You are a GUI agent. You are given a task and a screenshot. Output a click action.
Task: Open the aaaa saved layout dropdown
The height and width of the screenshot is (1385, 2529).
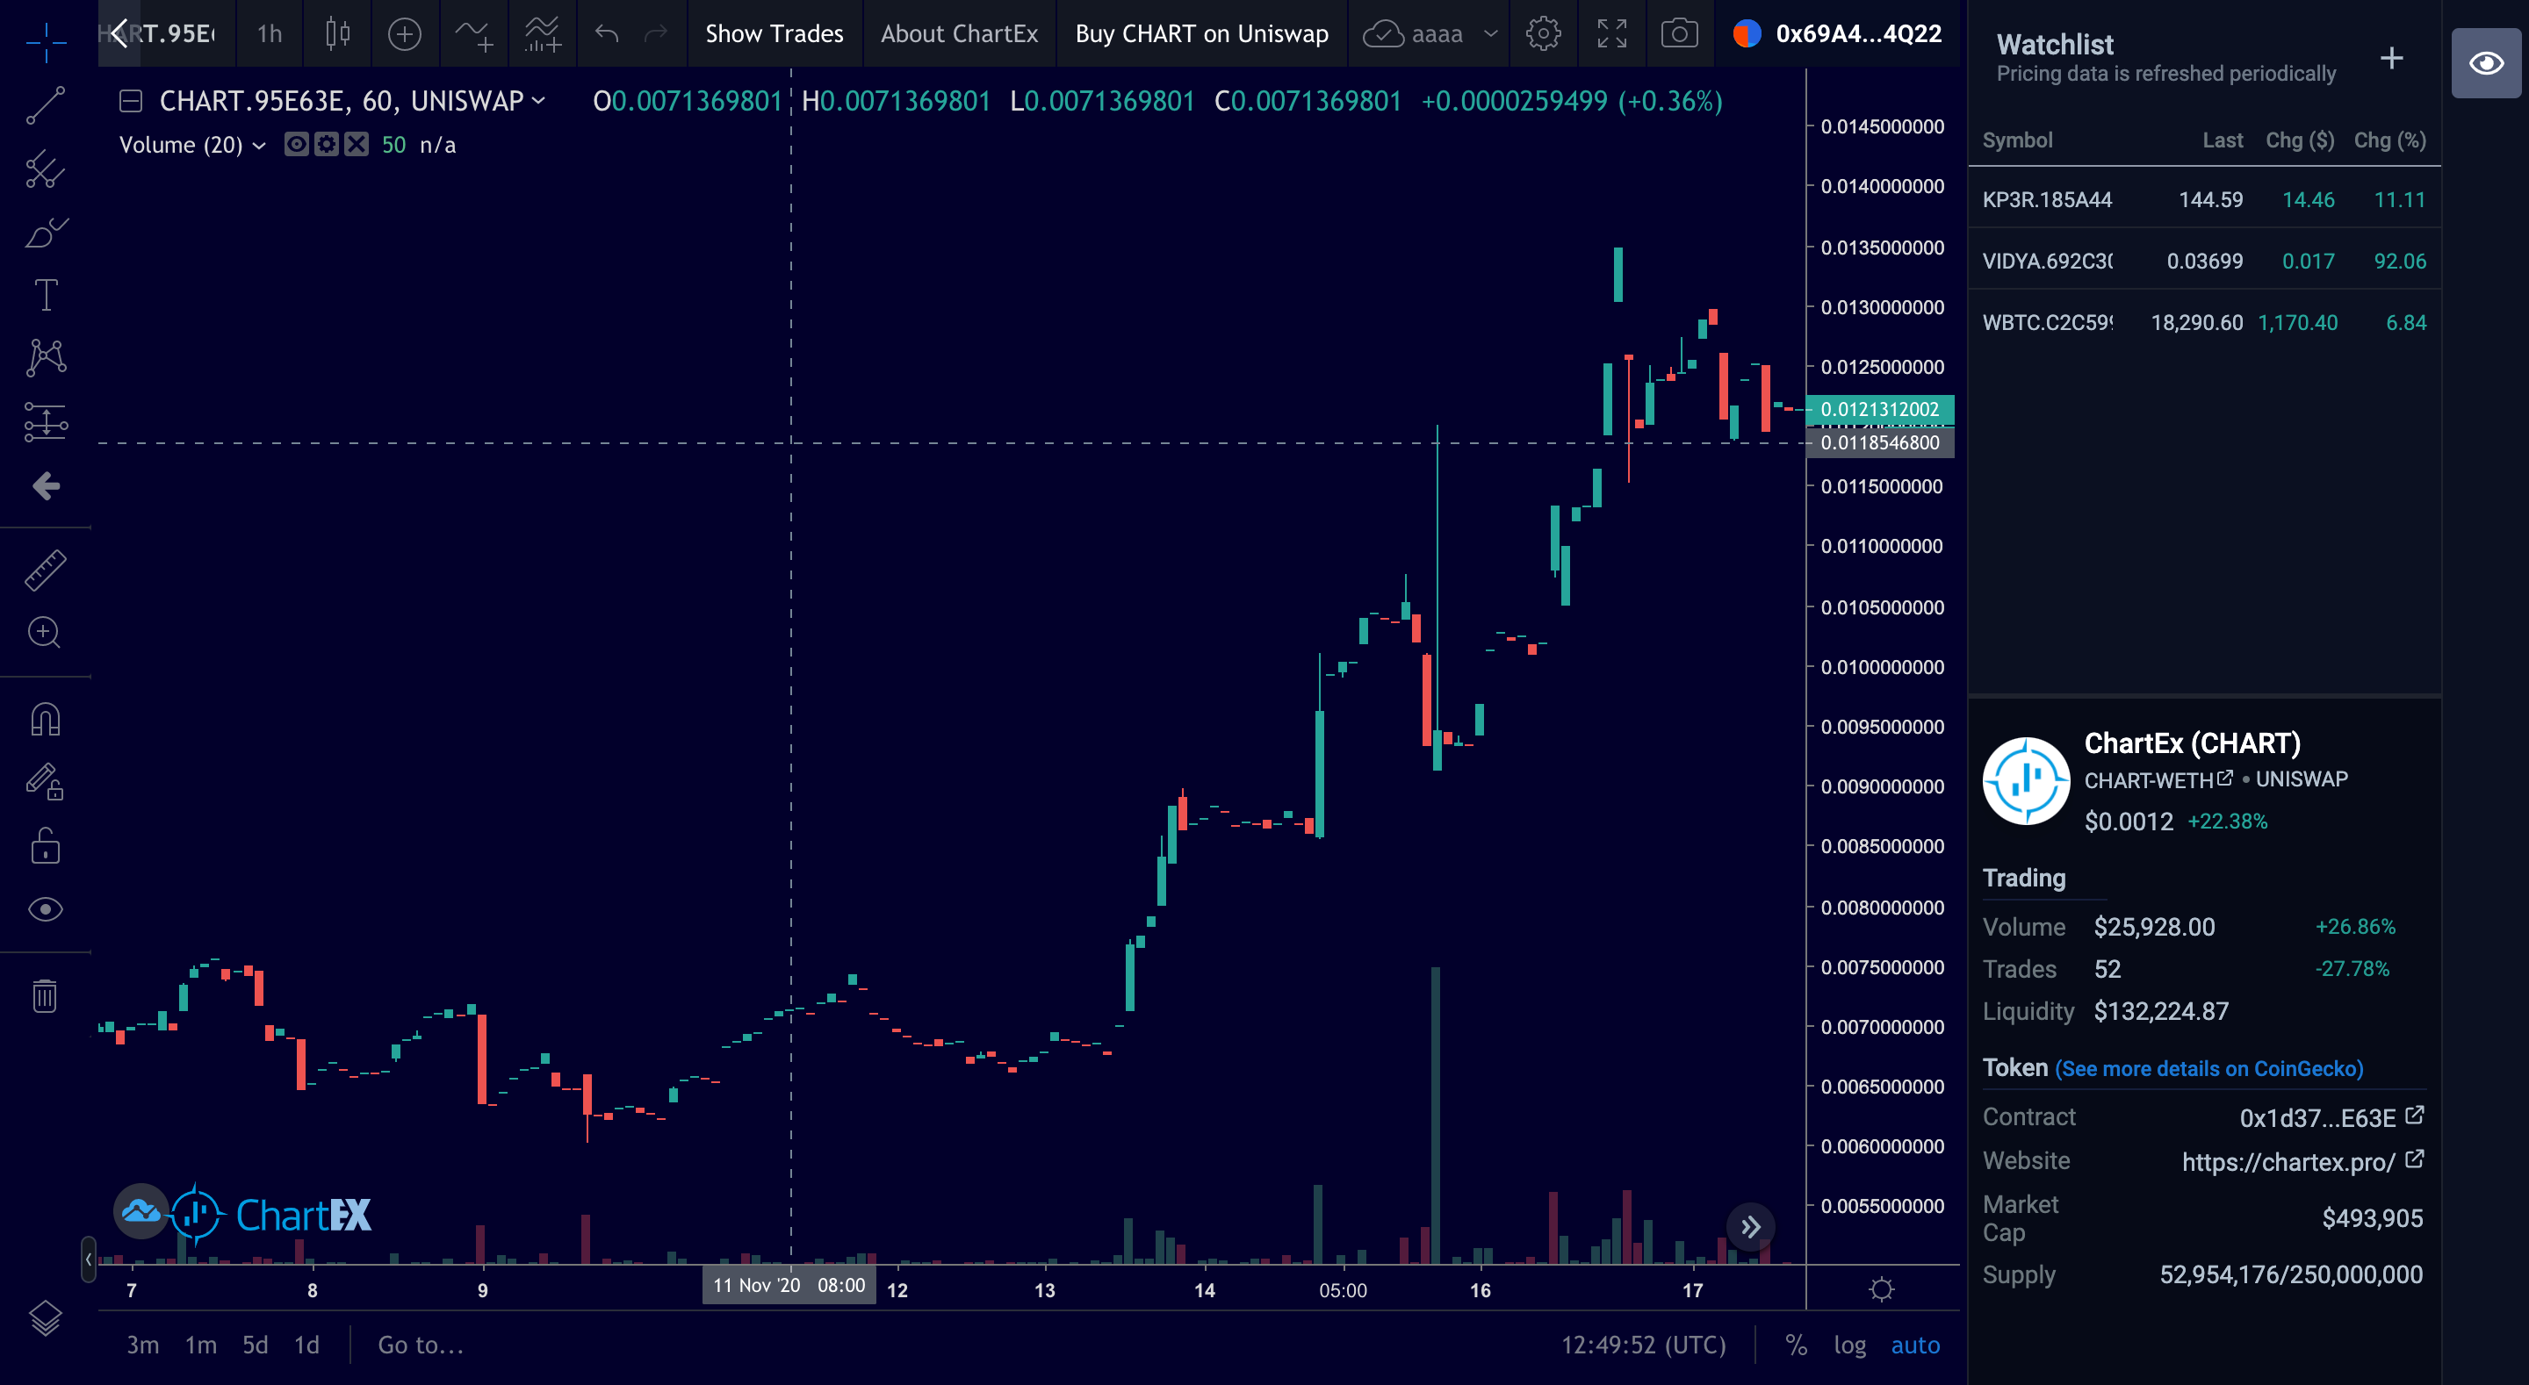tap(1490, 34)
